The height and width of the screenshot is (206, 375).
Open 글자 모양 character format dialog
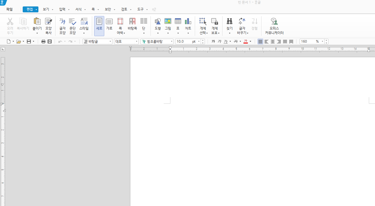[62, 26]
